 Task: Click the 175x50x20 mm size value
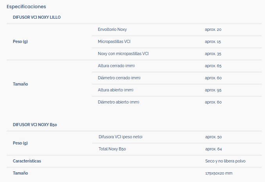[x=219, y=173]
